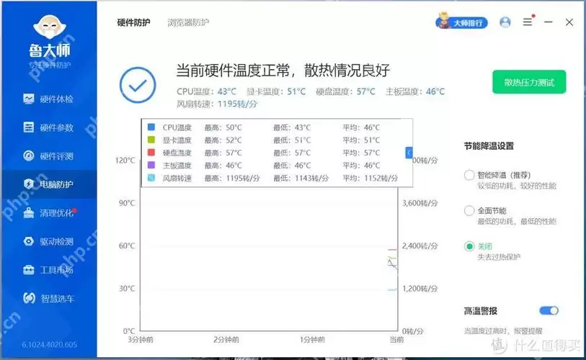This screenshot has height=360, width=586.
Task: Click the 硬件评测 gauge icon
Action: pyautogui.click(x=28, y=156)
